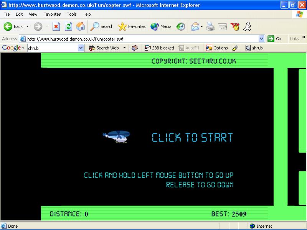This screenshot has height=230, width=307.
Task: Open the Mail envelope button
Action: point(195,26)
